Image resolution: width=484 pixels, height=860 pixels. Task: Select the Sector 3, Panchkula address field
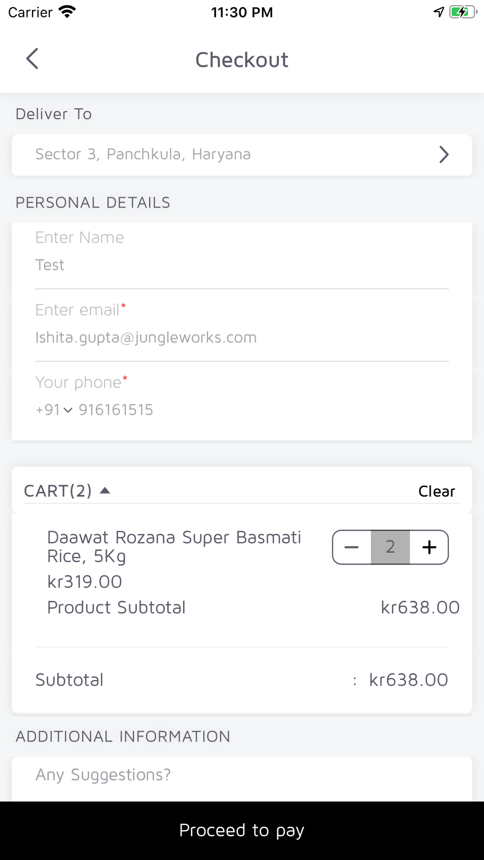pyautogui.click(x=242, y=155)
